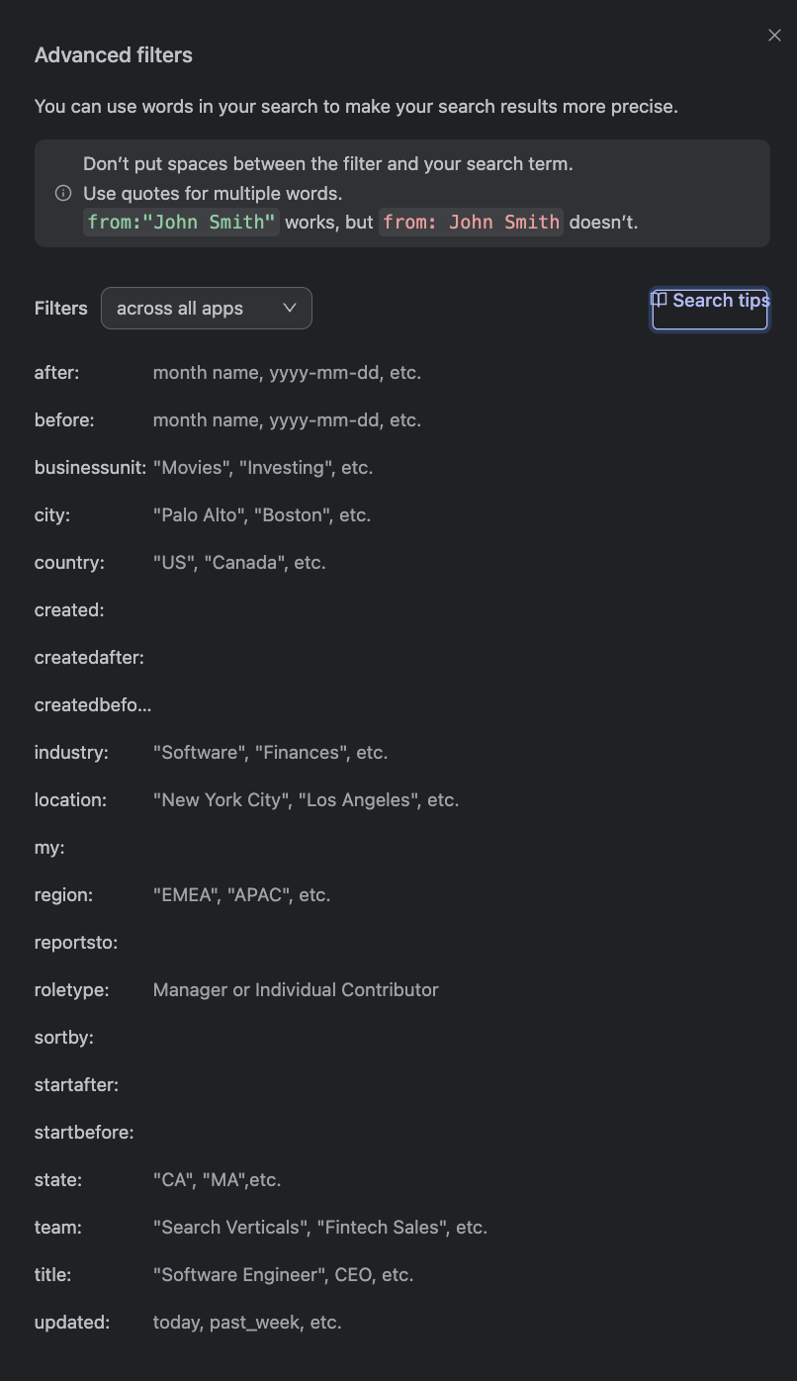Viewport: 797px width, 1381px height.
Task: Select the before: filter
Action: (64, 420)
